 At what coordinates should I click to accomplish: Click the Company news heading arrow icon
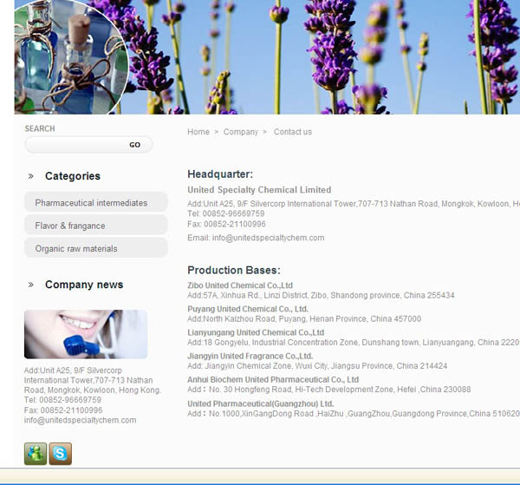point(31,285)
